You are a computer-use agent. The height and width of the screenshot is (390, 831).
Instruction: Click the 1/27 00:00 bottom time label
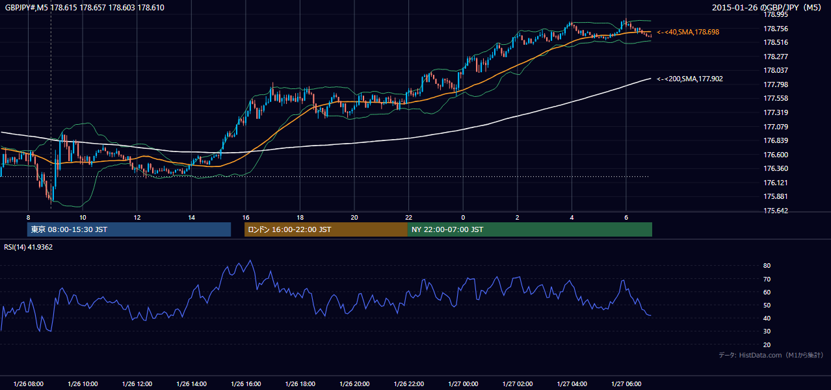pyautogui.click(x=463, y=384)
